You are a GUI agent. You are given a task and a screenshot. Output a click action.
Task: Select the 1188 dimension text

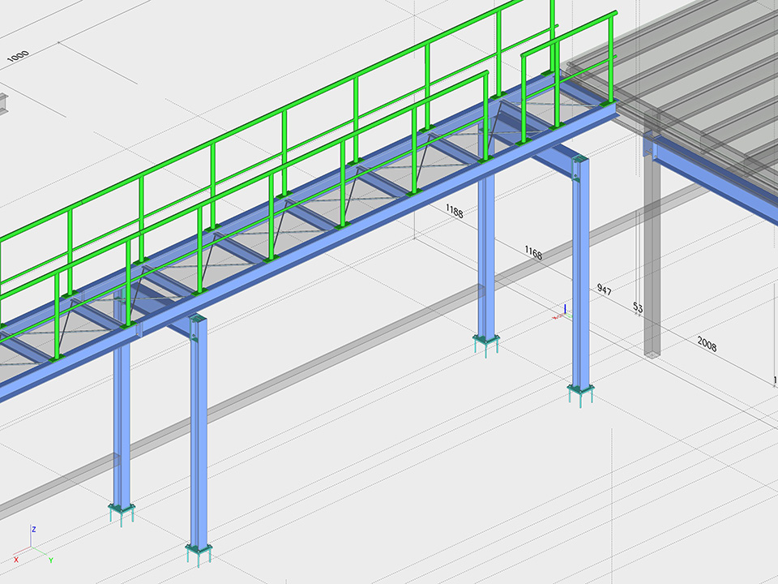click(454, 212)
